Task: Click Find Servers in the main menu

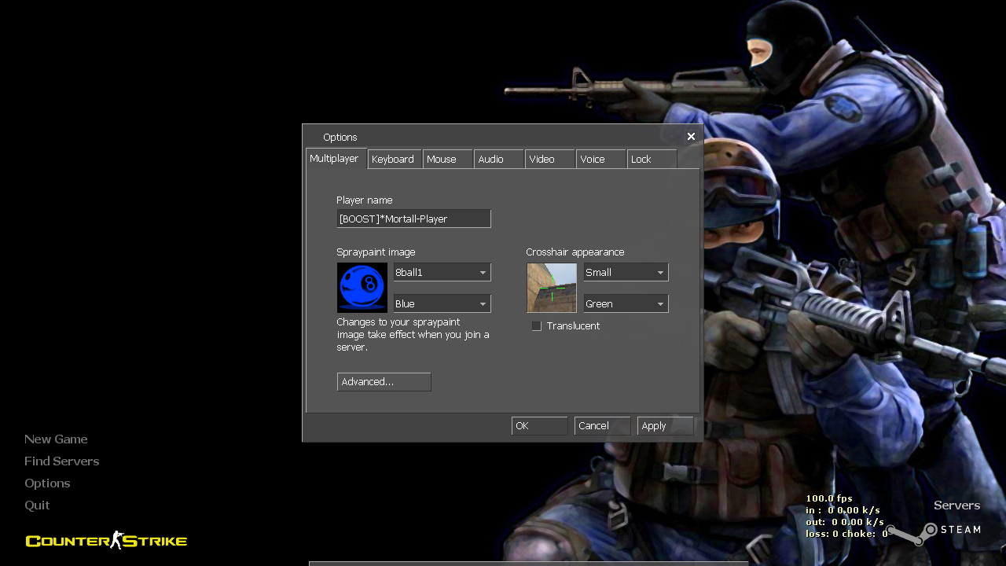Action: tap(61, 461)
